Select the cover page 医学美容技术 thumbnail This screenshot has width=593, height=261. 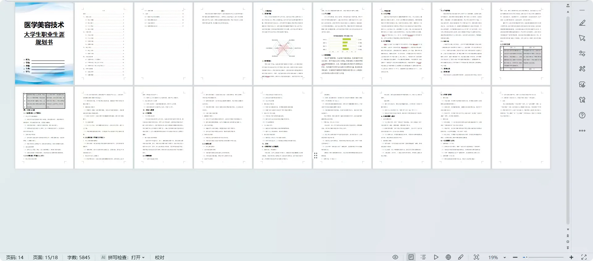[44, 44]
